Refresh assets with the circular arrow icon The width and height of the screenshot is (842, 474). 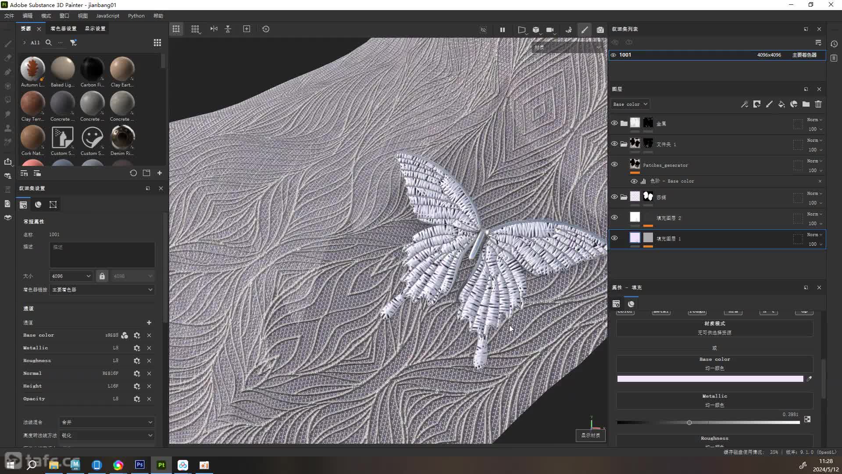[133, 173]
